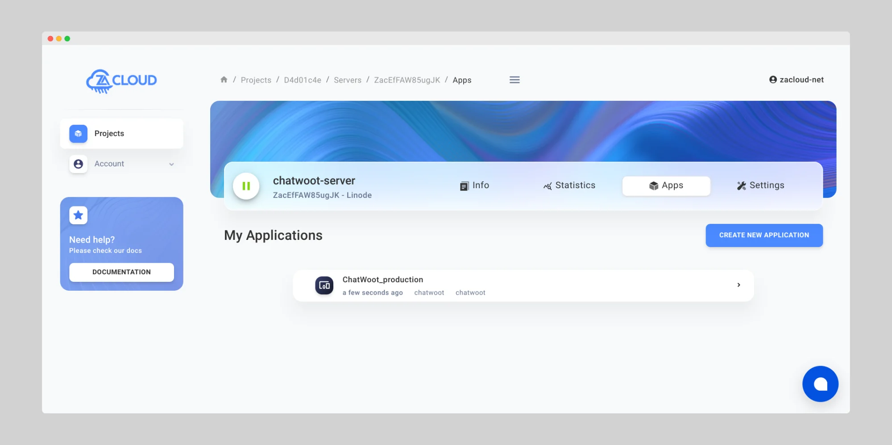
Task: Open the home breadcrumb icon
Action: pos(224,79)
